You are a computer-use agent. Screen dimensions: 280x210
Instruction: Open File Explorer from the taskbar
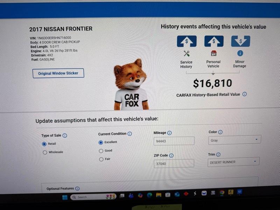click(x=159, y=195)
